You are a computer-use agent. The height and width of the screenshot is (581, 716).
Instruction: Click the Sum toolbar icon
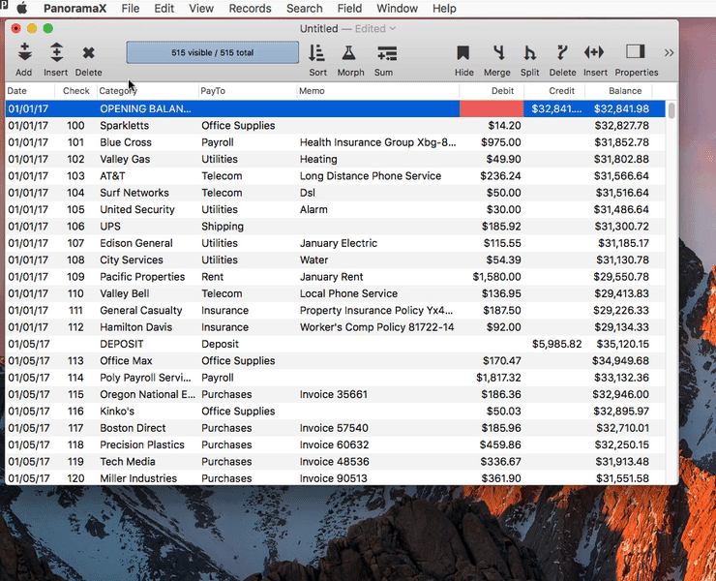tap(387, 53)
